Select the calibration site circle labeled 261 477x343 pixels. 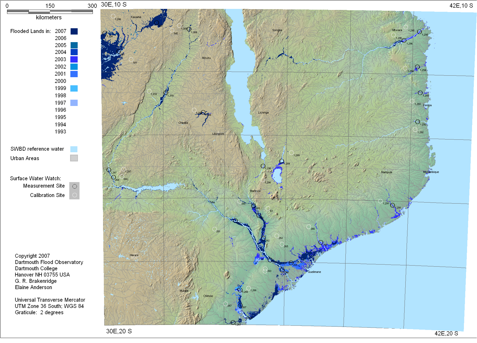214,229
